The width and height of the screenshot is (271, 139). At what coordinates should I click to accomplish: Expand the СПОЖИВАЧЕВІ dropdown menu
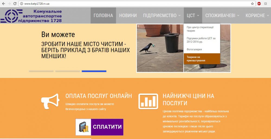222,15
